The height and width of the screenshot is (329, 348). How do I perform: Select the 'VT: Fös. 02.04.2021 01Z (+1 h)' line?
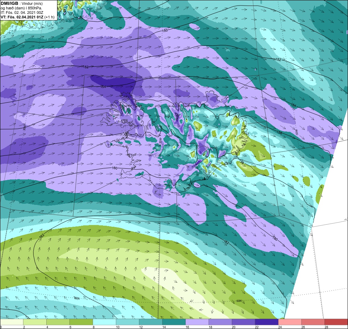tap(27, 17)
